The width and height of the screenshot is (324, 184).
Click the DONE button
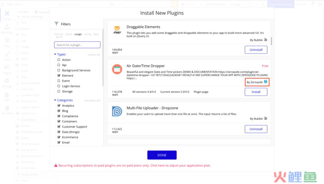click(x=162, y=155)
